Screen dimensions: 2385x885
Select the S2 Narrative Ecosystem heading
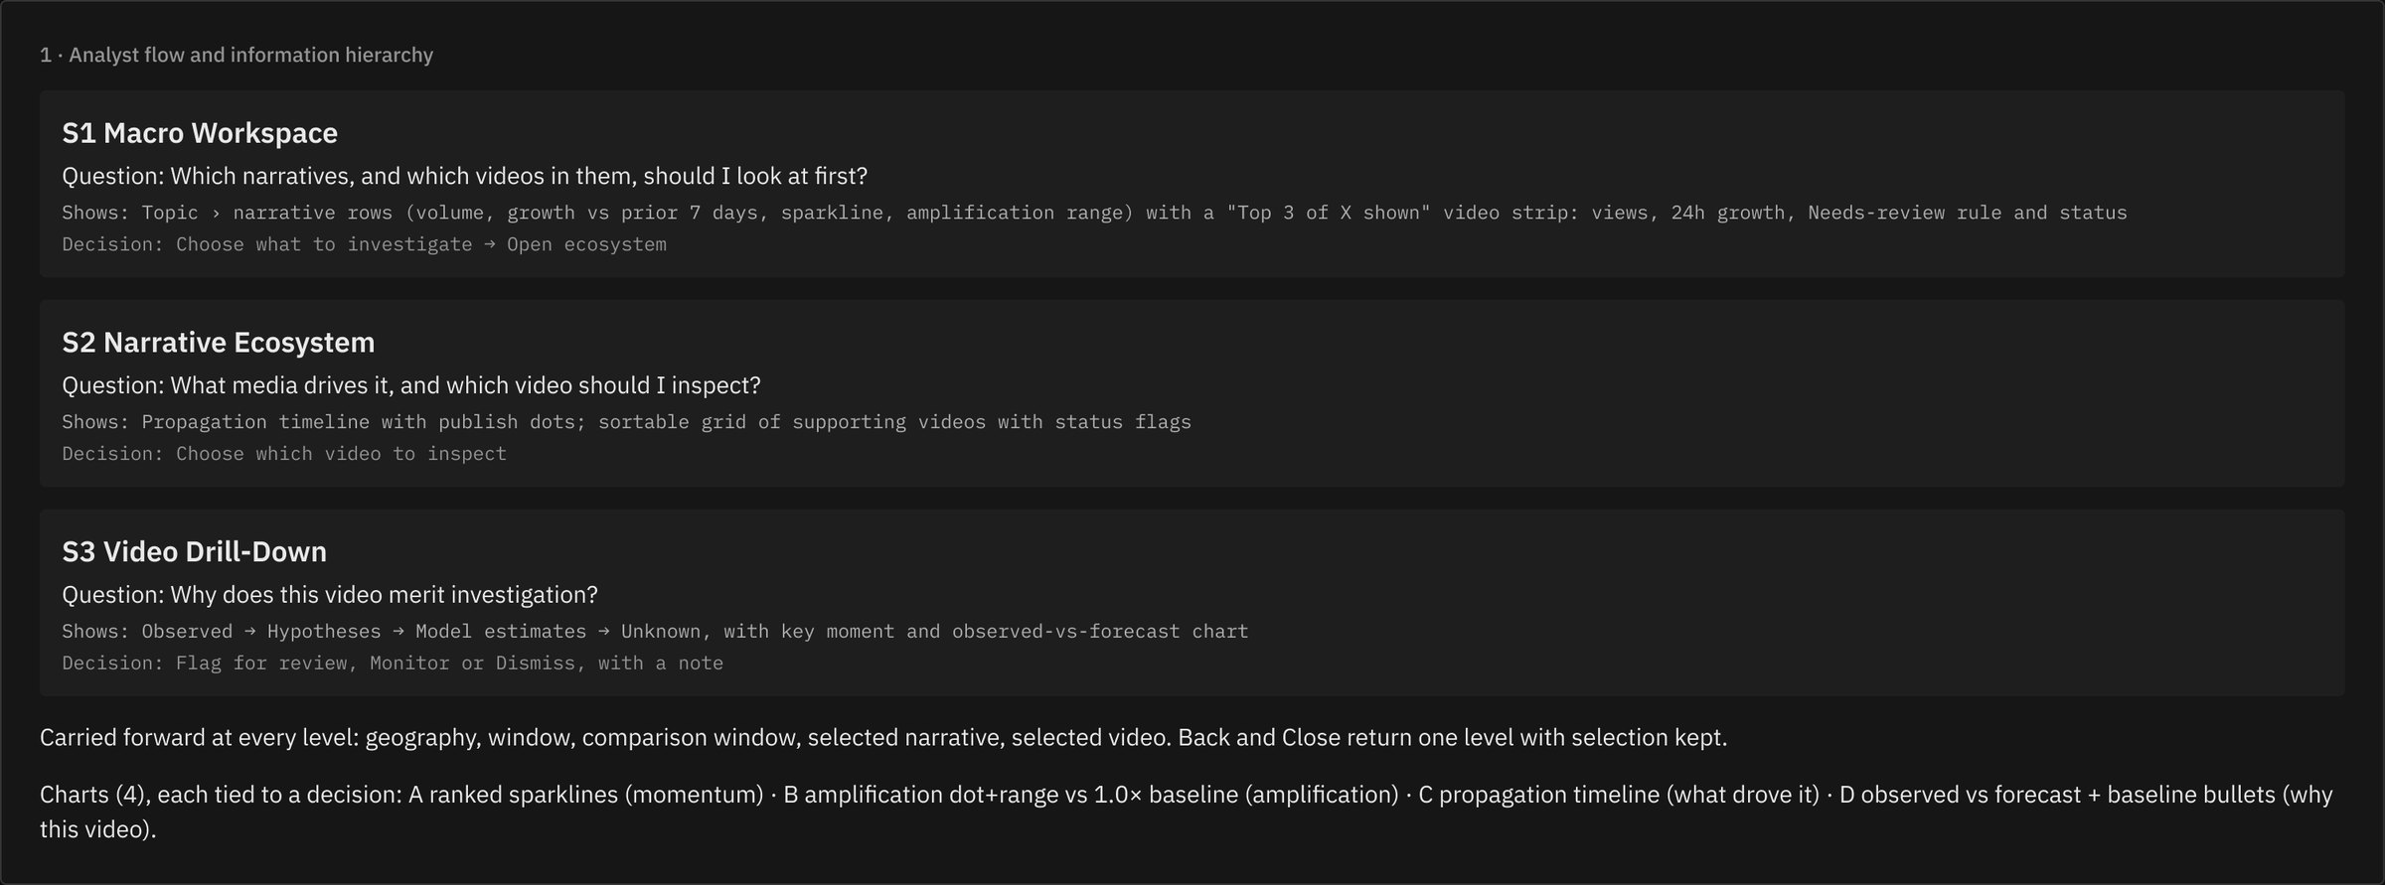tap(219, 343)
